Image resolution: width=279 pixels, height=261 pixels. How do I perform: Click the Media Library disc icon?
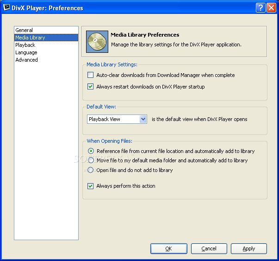[97, 42]
